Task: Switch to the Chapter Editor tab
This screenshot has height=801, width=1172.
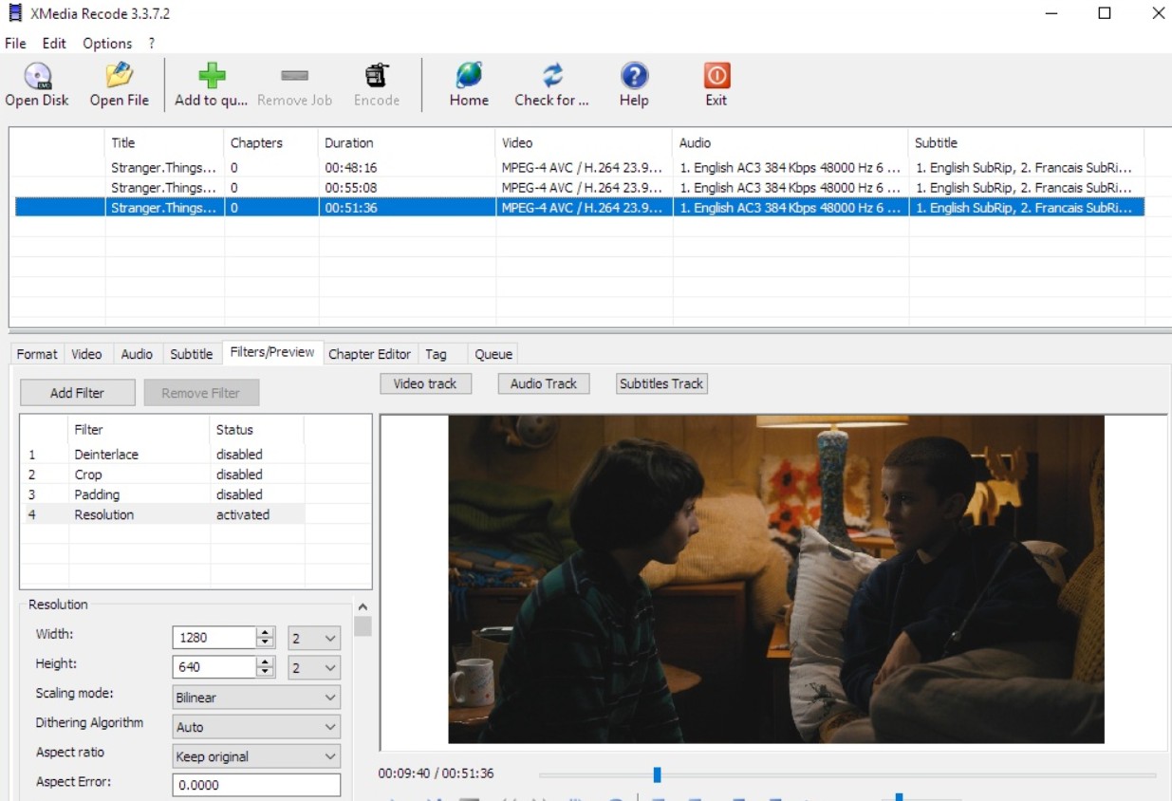Action: [x=369, y=354]
